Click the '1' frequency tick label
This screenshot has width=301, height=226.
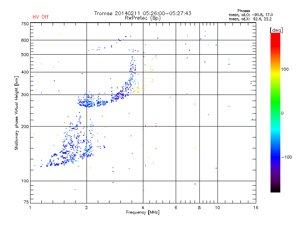point(30,208)
